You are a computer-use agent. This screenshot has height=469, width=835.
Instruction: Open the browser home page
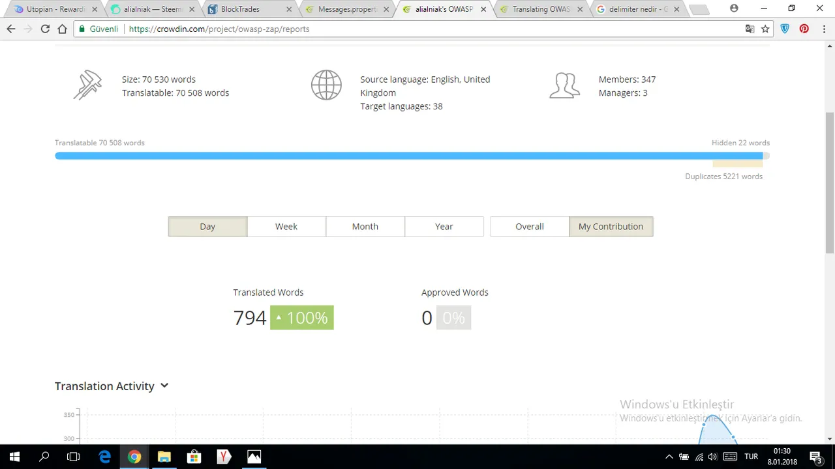62,29
